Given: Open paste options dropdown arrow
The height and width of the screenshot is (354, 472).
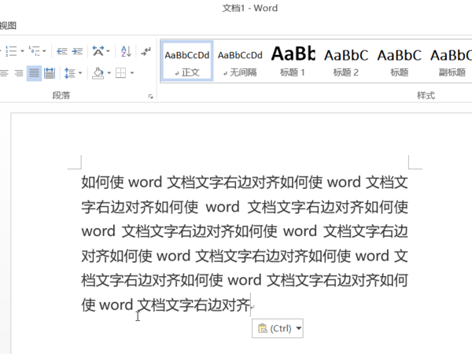Looking at the screenshot, I should [299, 328].
